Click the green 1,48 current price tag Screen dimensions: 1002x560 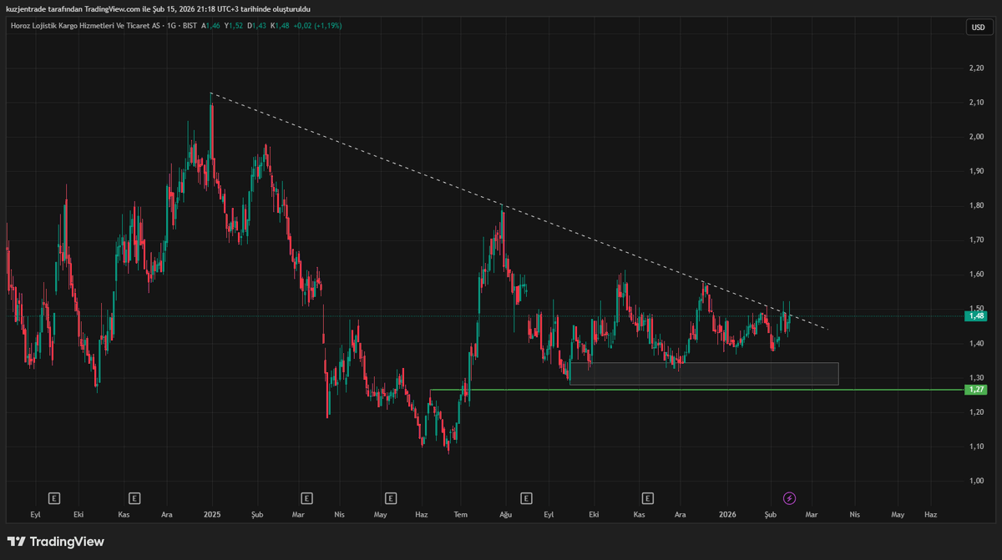click(x=976, y=316)
